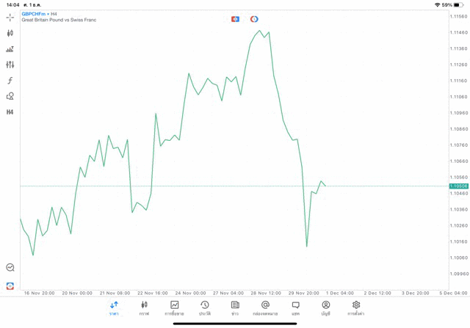
Task: Switch to the กราฟ (Chart) tab
Action: point(144,308)
